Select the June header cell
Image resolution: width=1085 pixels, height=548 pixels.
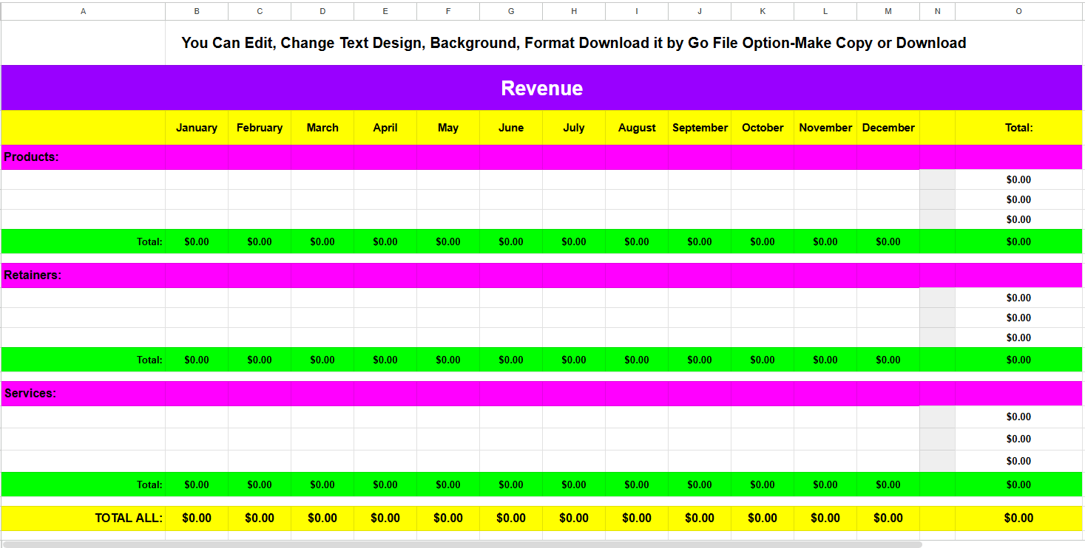tap(511, 128)
